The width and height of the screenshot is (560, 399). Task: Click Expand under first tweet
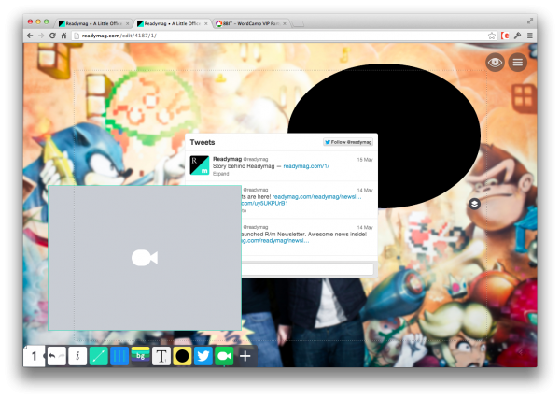coord(220,174)
